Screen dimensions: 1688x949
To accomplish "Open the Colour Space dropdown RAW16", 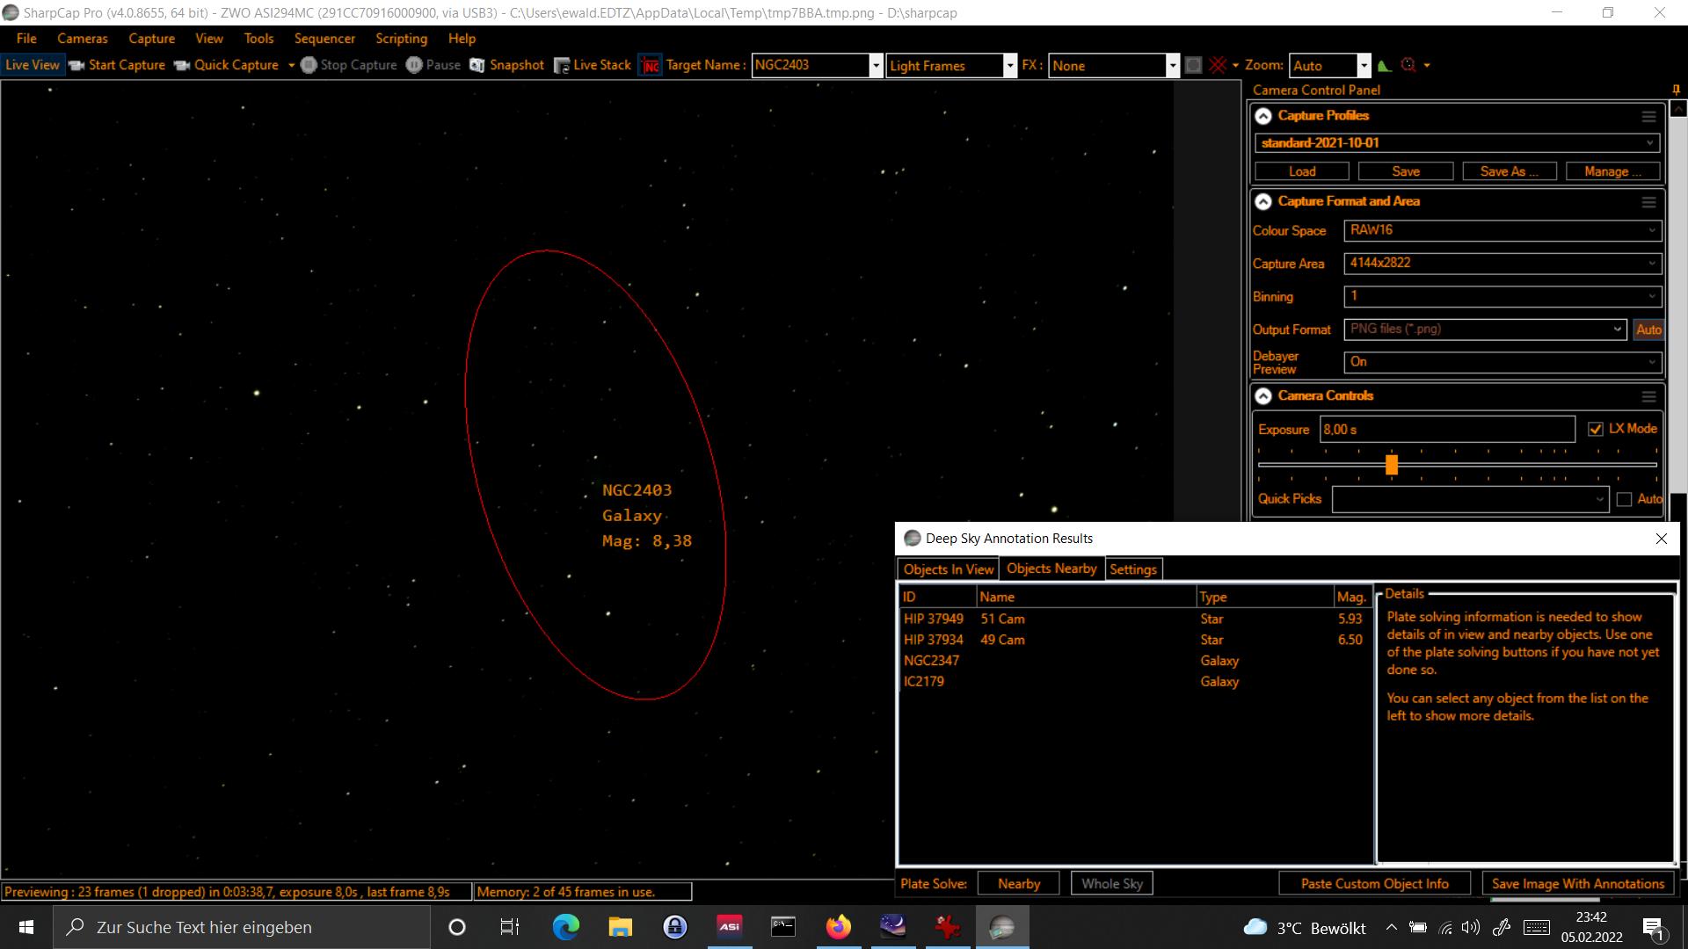I will tap(1502, 230).
